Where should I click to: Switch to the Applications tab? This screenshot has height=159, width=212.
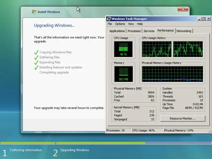pos(117,31)
